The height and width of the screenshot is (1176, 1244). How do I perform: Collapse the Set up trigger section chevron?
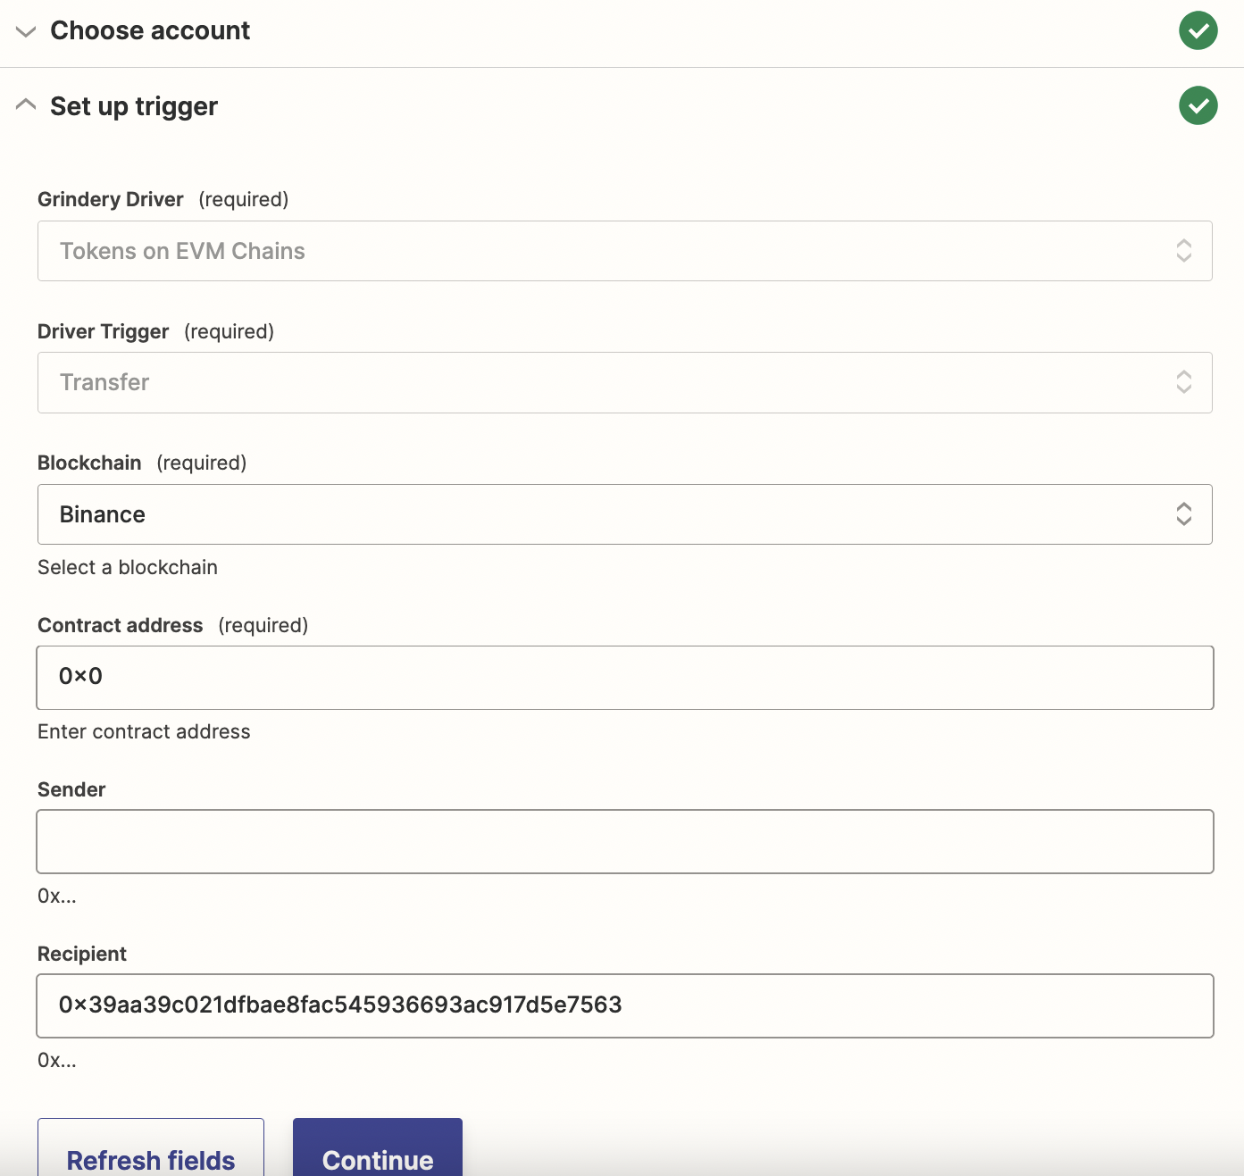click(x=26, y=105)
